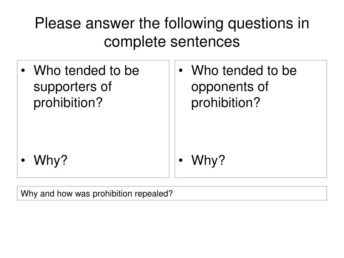Click the bullet point before left 'Who tended'
Screen dimensions: 344x258
23,71
